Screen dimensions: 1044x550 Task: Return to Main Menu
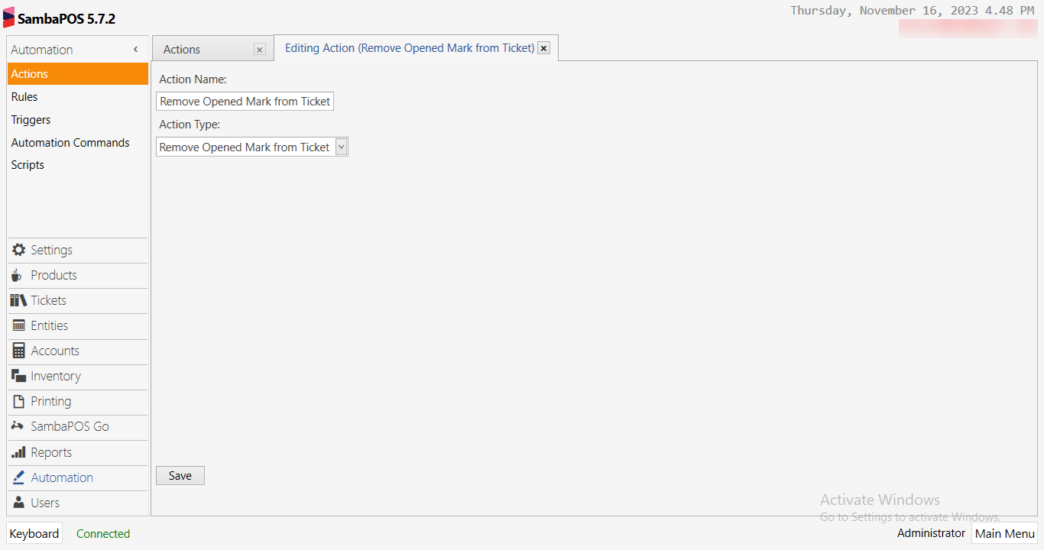coord(1004,533)
